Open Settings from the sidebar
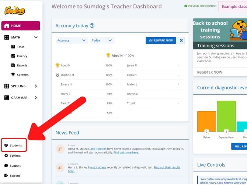The height and width of the screenshot is (185, 247). pyautogui.click(x=15, y=156)
